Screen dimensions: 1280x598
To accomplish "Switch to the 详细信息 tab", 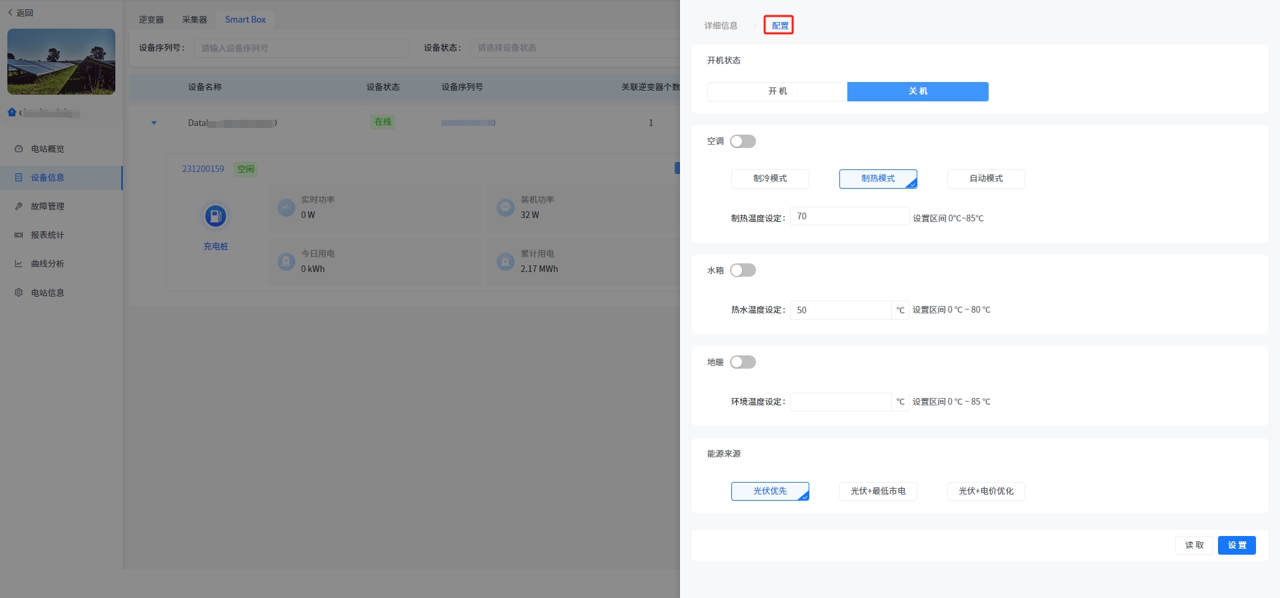I will click(721, 25).
